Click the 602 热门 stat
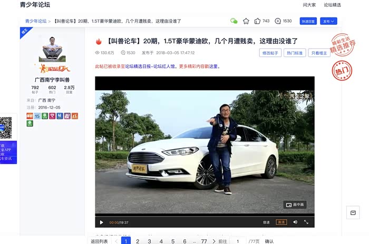The image size is (369, 244). (x=52, y=90)
